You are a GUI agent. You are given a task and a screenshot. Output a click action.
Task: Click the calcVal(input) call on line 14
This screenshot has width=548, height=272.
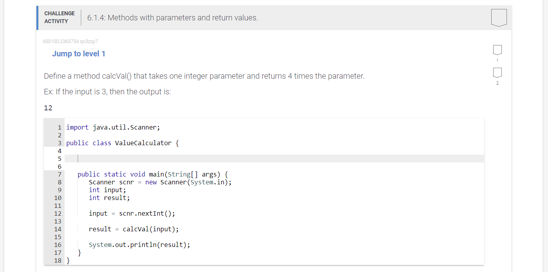[x=151, y=229]
